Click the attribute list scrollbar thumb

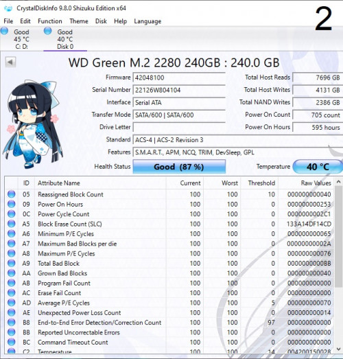[x=338, y=236]
